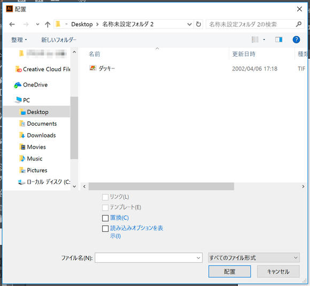Click the ファイル名(N) input field
The height and width of the screenshot is (286, 310).
(149, 258)
